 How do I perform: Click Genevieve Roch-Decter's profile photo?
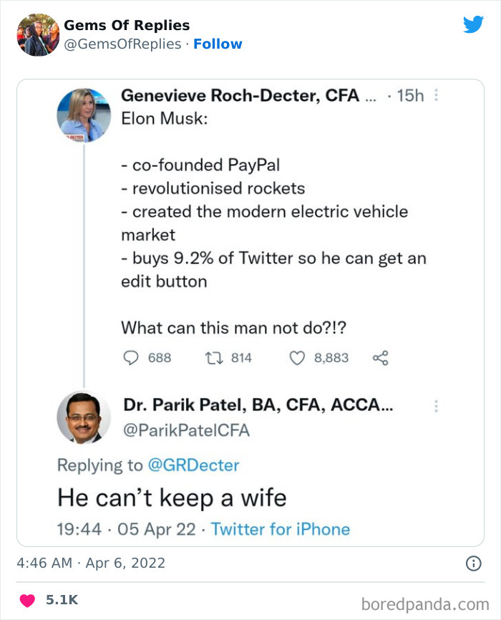coord(84,115)
